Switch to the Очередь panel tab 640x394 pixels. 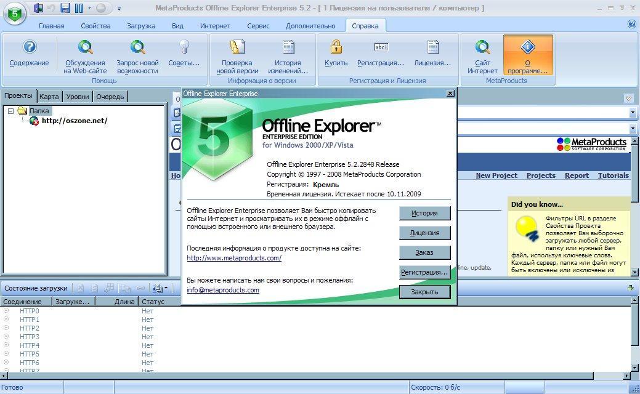110,97
